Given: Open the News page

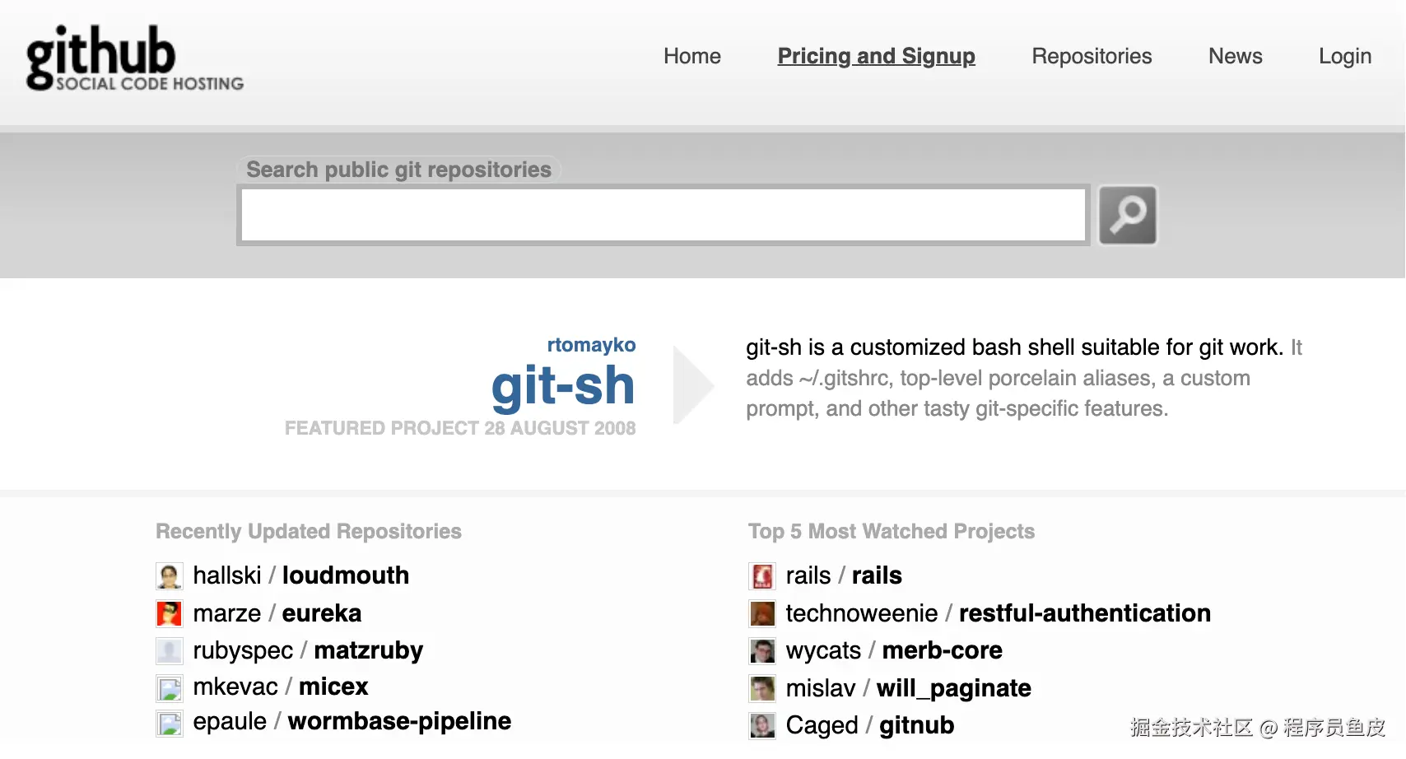Looking at the screenshot, I should point(1235,56).
